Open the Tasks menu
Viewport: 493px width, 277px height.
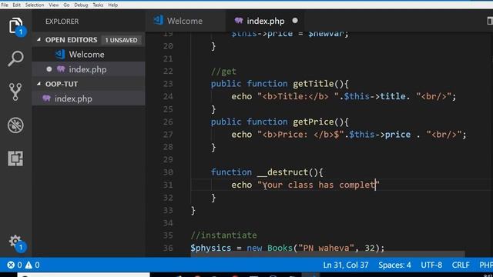[x=98, y=5]
